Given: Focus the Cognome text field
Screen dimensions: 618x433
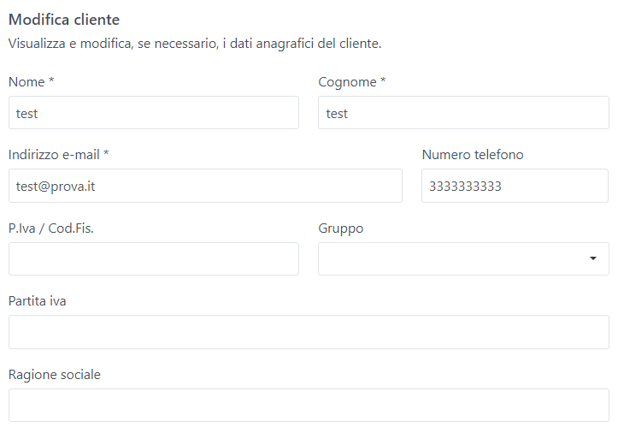Looking at the screenshot, I should [x=463, y=113].
